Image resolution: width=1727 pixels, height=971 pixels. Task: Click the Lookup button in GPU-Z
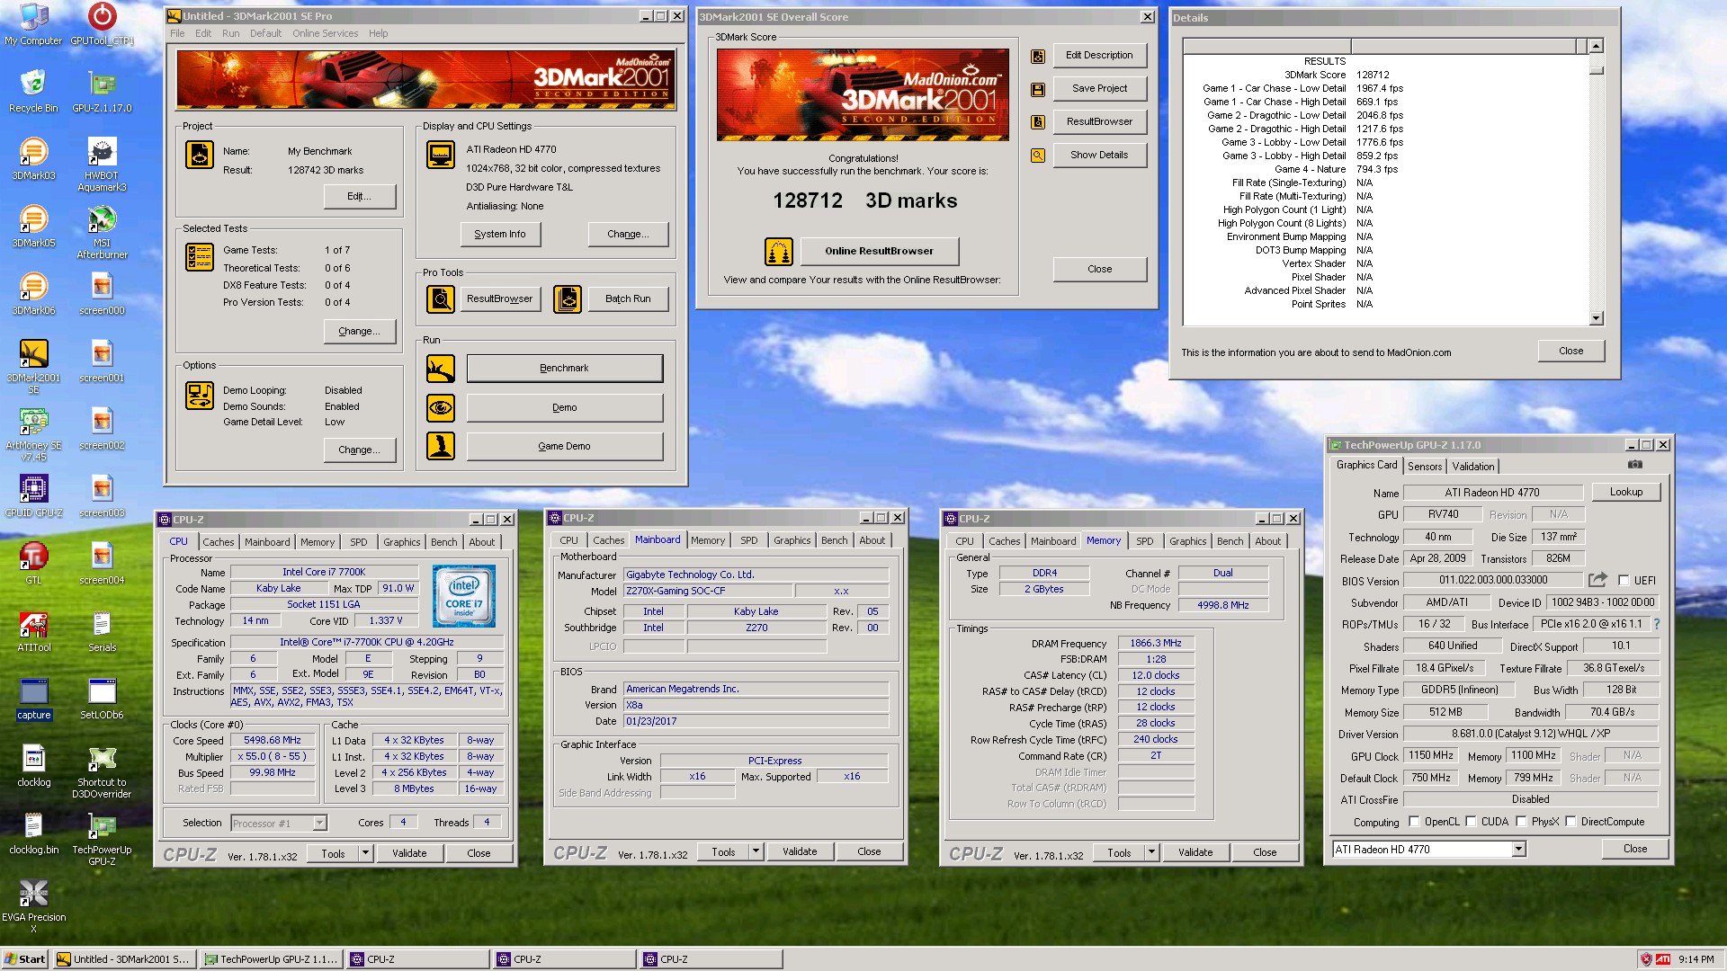click(x=1625, y=492)
